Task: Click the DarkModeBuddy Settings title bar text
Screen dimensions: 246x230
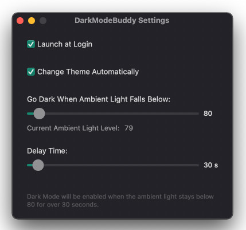Action: point(122,21)
